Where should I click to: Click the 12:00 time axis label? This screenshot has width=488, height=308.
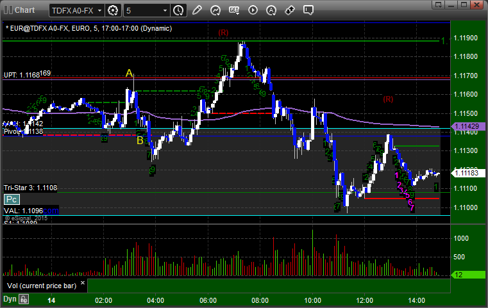[x=364, y=300]
